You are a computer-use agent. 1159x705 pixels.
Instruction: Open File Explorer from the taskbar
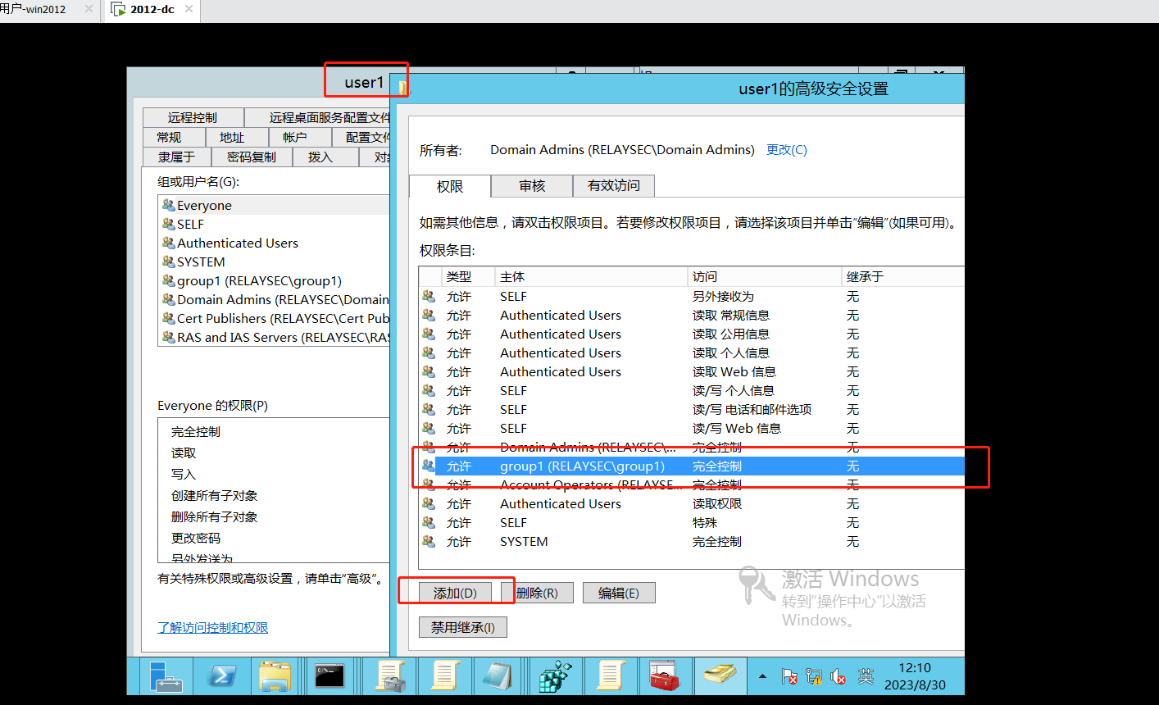[275, 676]
